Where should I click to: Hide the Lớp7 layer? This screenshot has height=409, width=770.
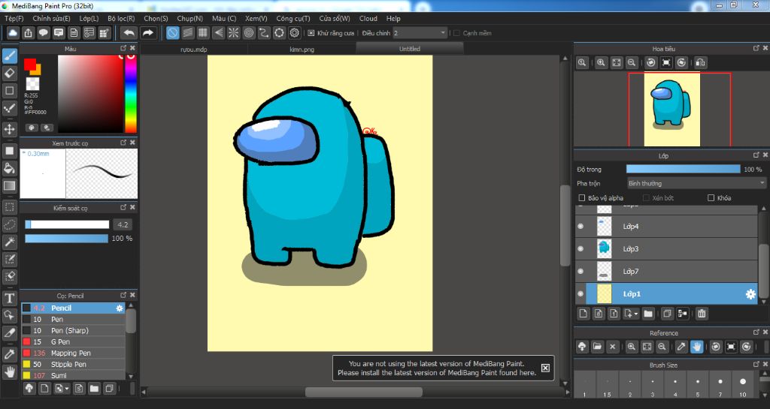tap(581, 272)
